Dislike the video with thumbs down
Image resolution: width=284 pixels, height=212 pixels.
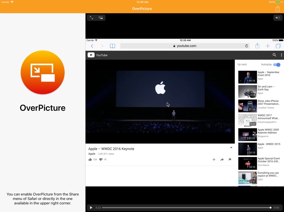(x=101, y=160)
